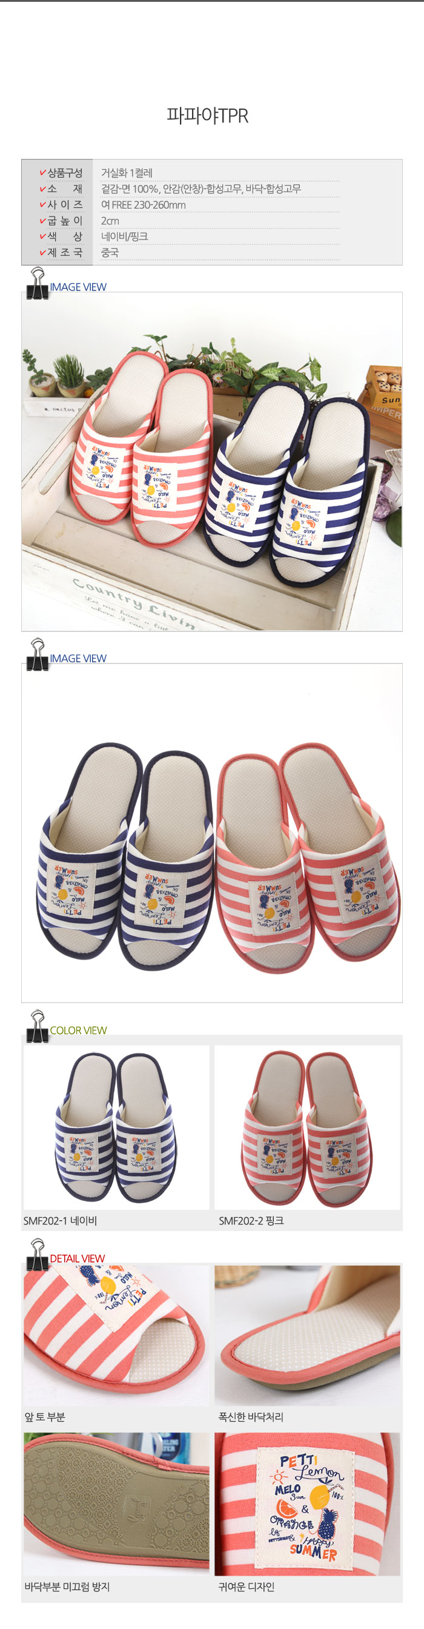This screenshot has height=1629, width=424.
Task: Open the 바닥부분 미끄럼 방지 anti-slip sole photo
Action: (x=116, y=1504)
